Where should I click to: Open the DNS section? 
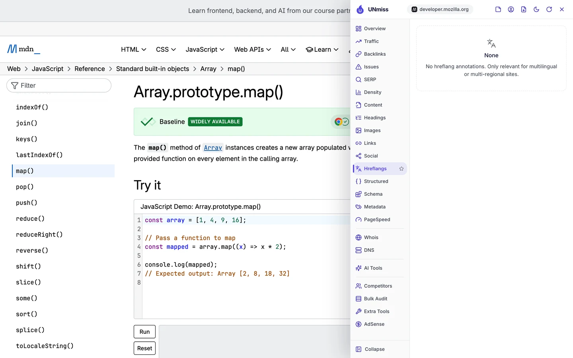380,250
